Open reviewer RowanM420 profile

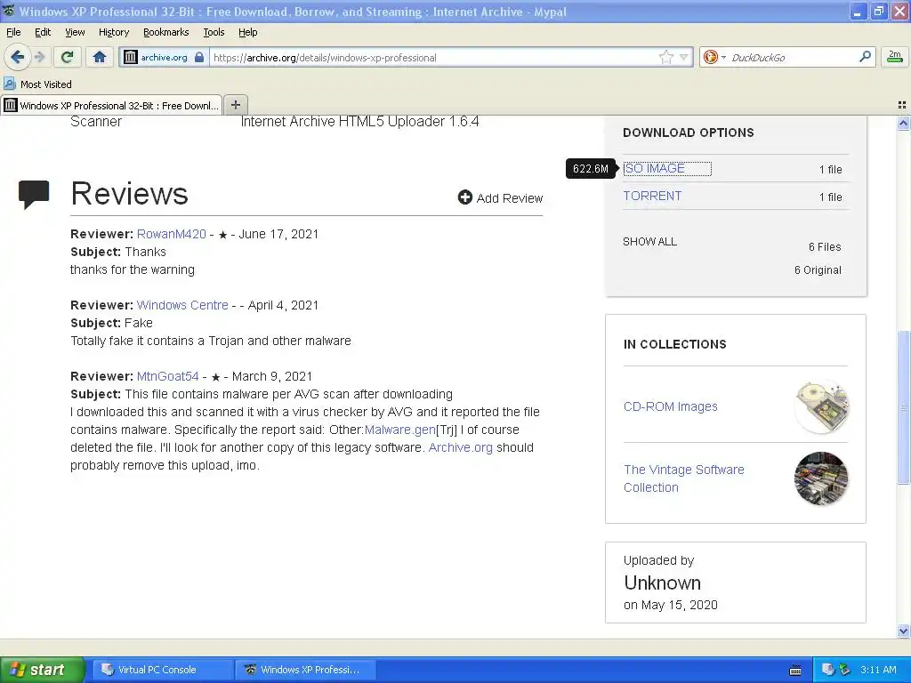click(x=172, y=234)
